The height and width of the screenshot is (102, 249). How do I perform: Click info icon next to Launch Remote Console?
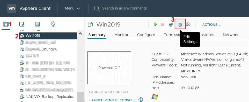coord(141,100)
